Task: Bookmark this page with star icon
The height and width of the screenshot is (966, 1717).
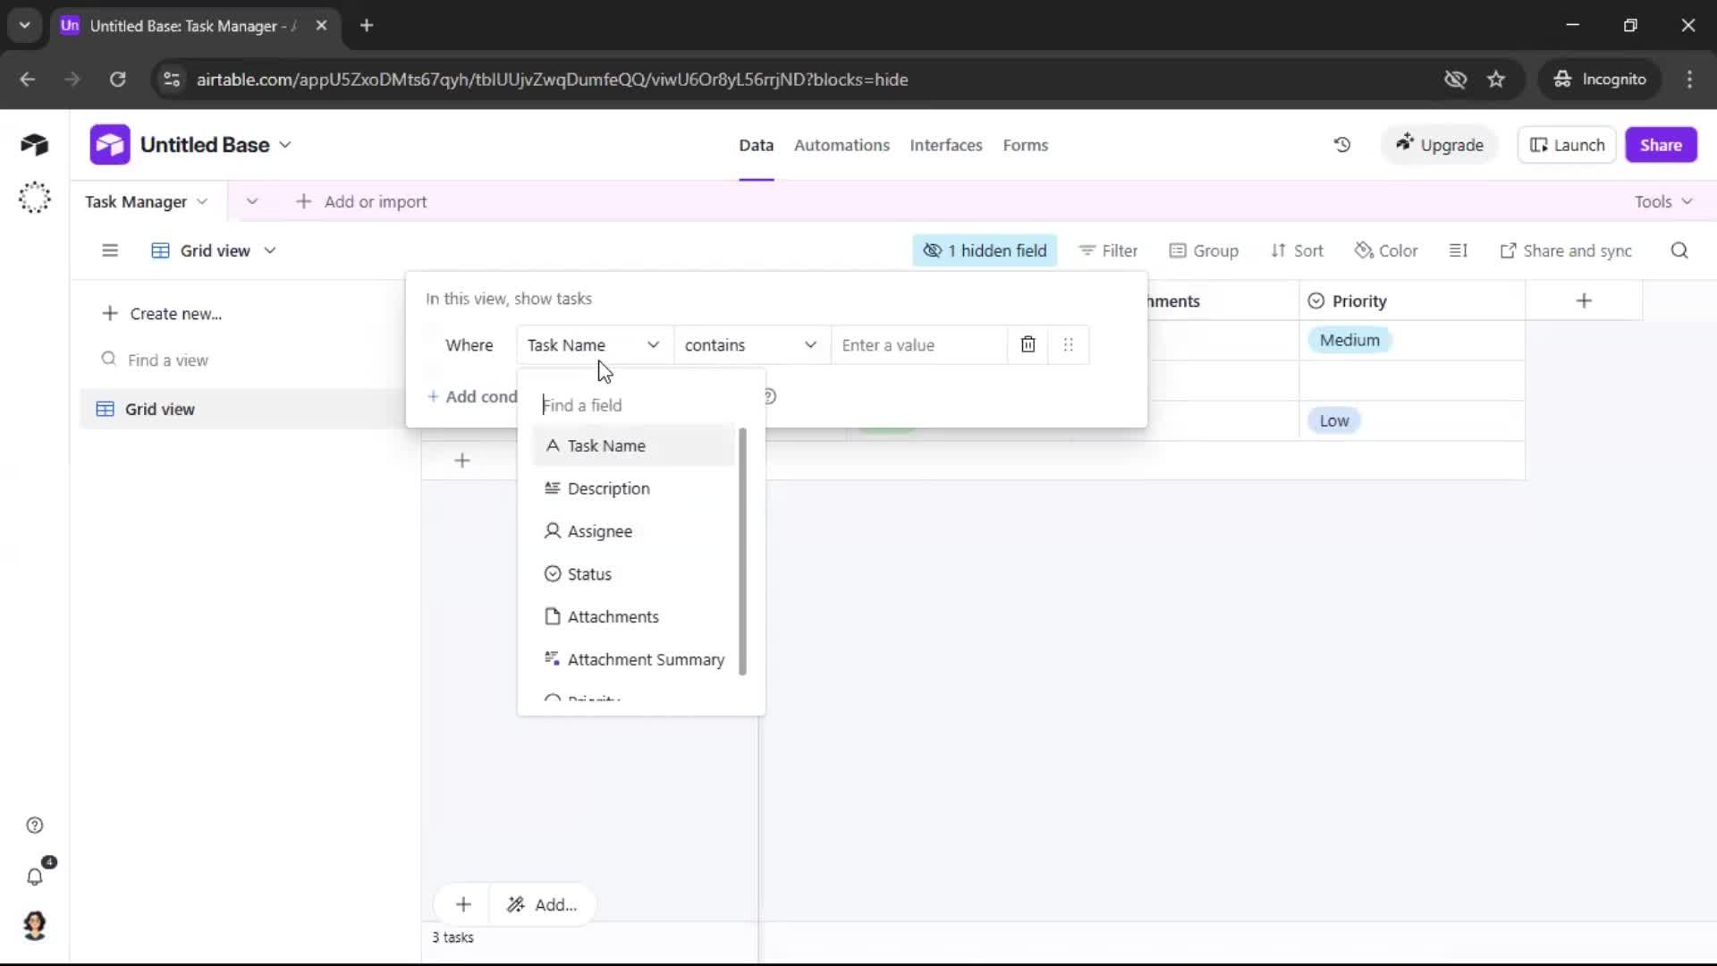Action: 1496,80
